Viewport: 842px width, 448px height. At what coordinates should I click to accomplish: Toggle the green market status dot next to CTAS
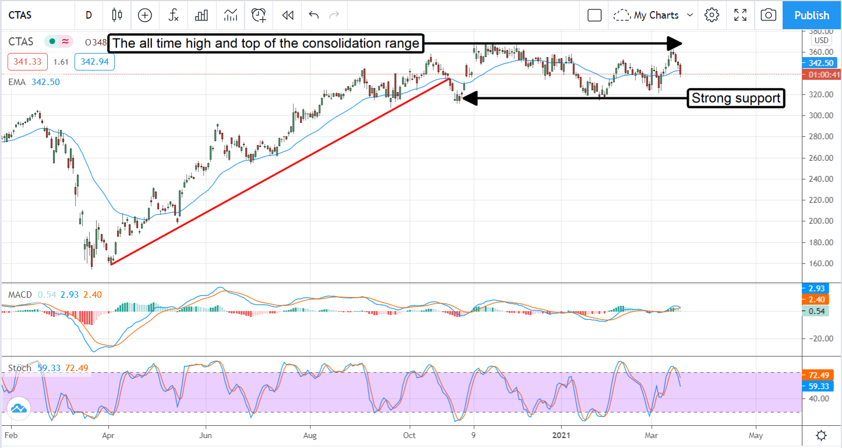click(x=52, y=41)
